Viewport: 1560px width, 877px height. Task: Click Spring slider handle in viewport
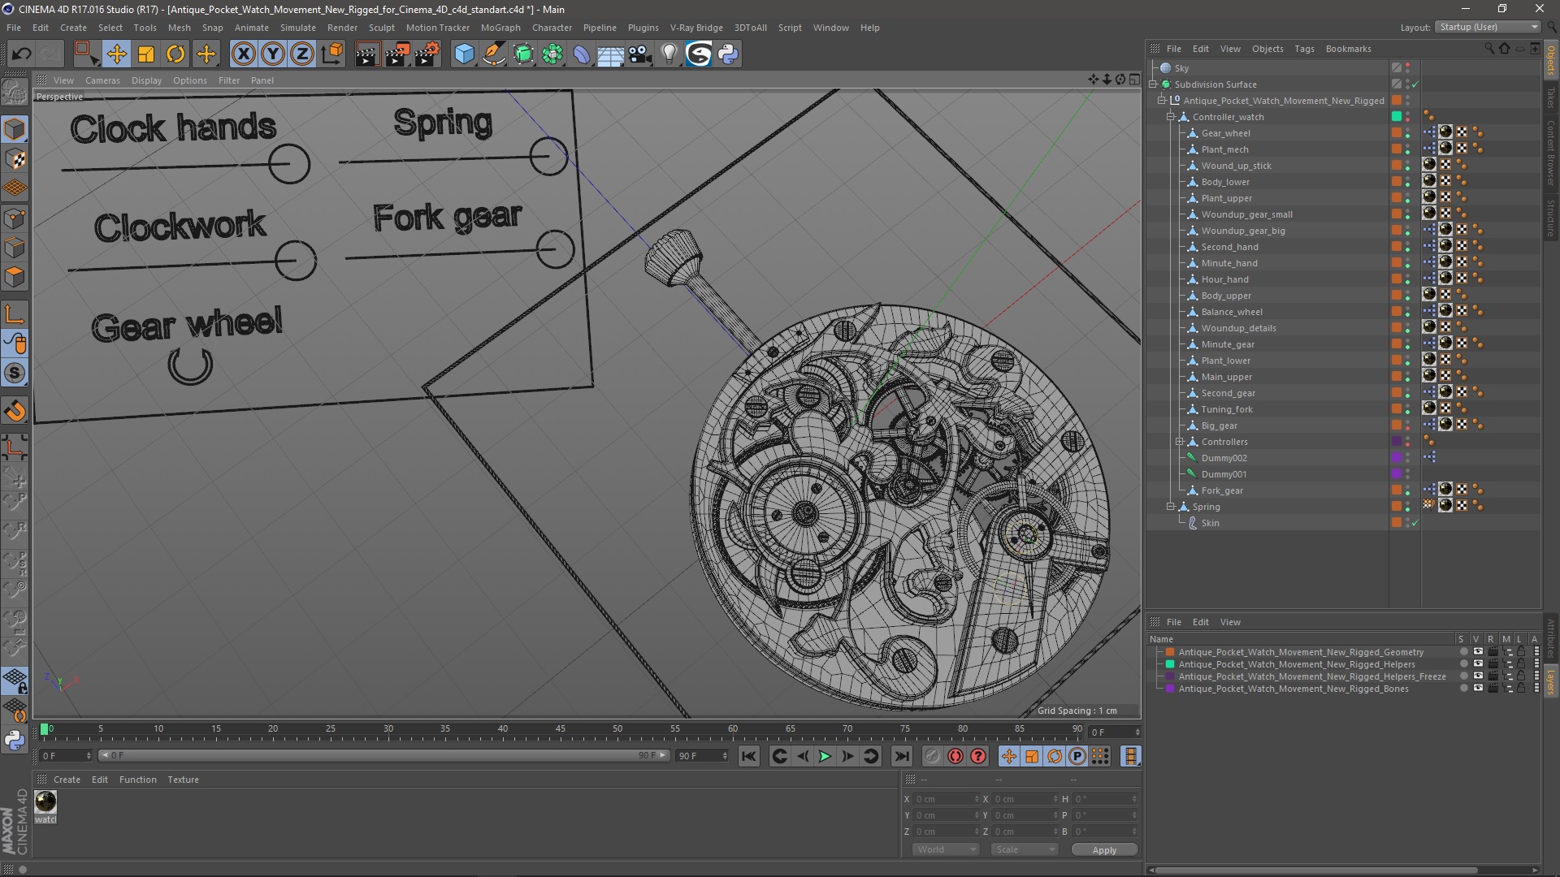click(x=548, y=155)
